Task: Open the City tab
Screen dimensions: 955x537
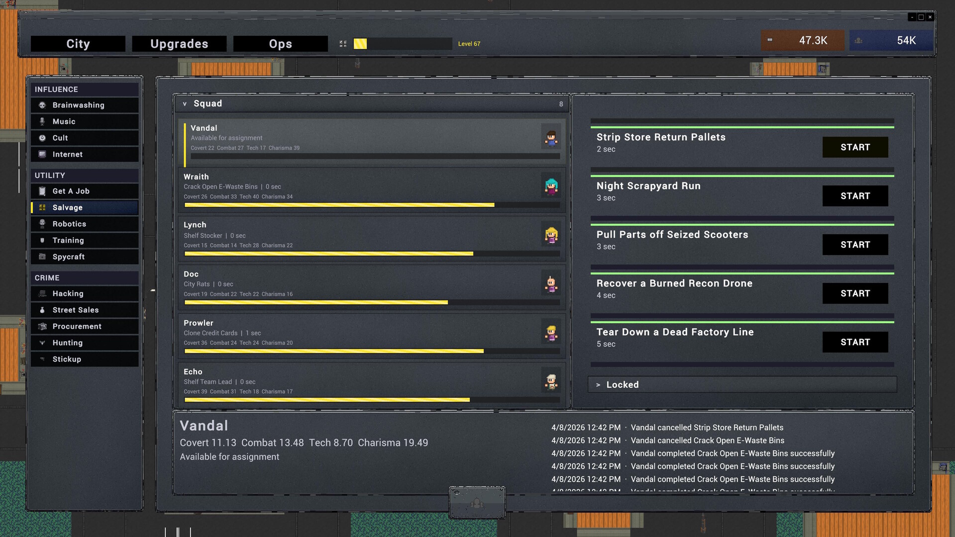Action: coord(78,44)
